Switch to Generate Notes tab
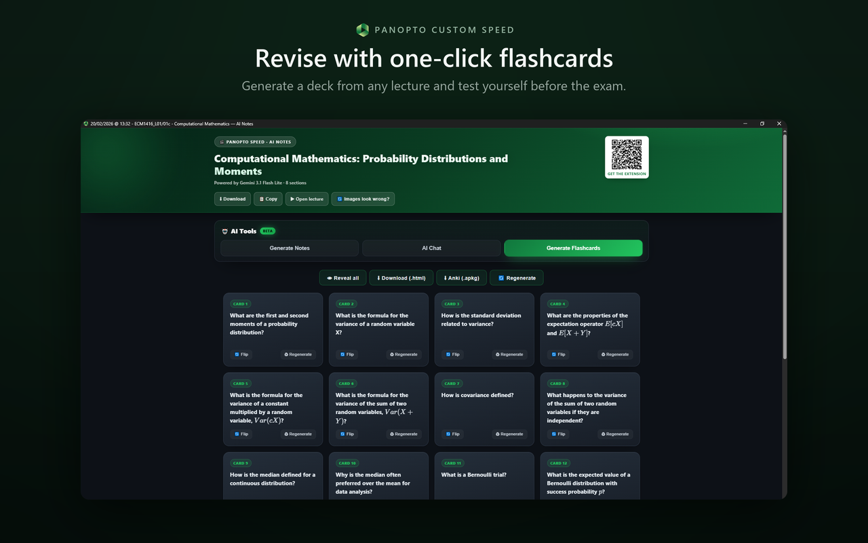Screen dimensions: 868x543 [x=290, y=248]
